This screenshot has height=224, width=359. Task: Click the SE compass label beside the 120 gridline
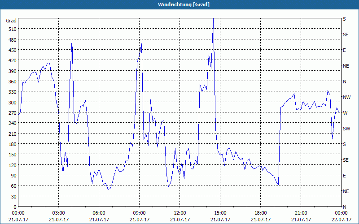(x=346, y=160)
